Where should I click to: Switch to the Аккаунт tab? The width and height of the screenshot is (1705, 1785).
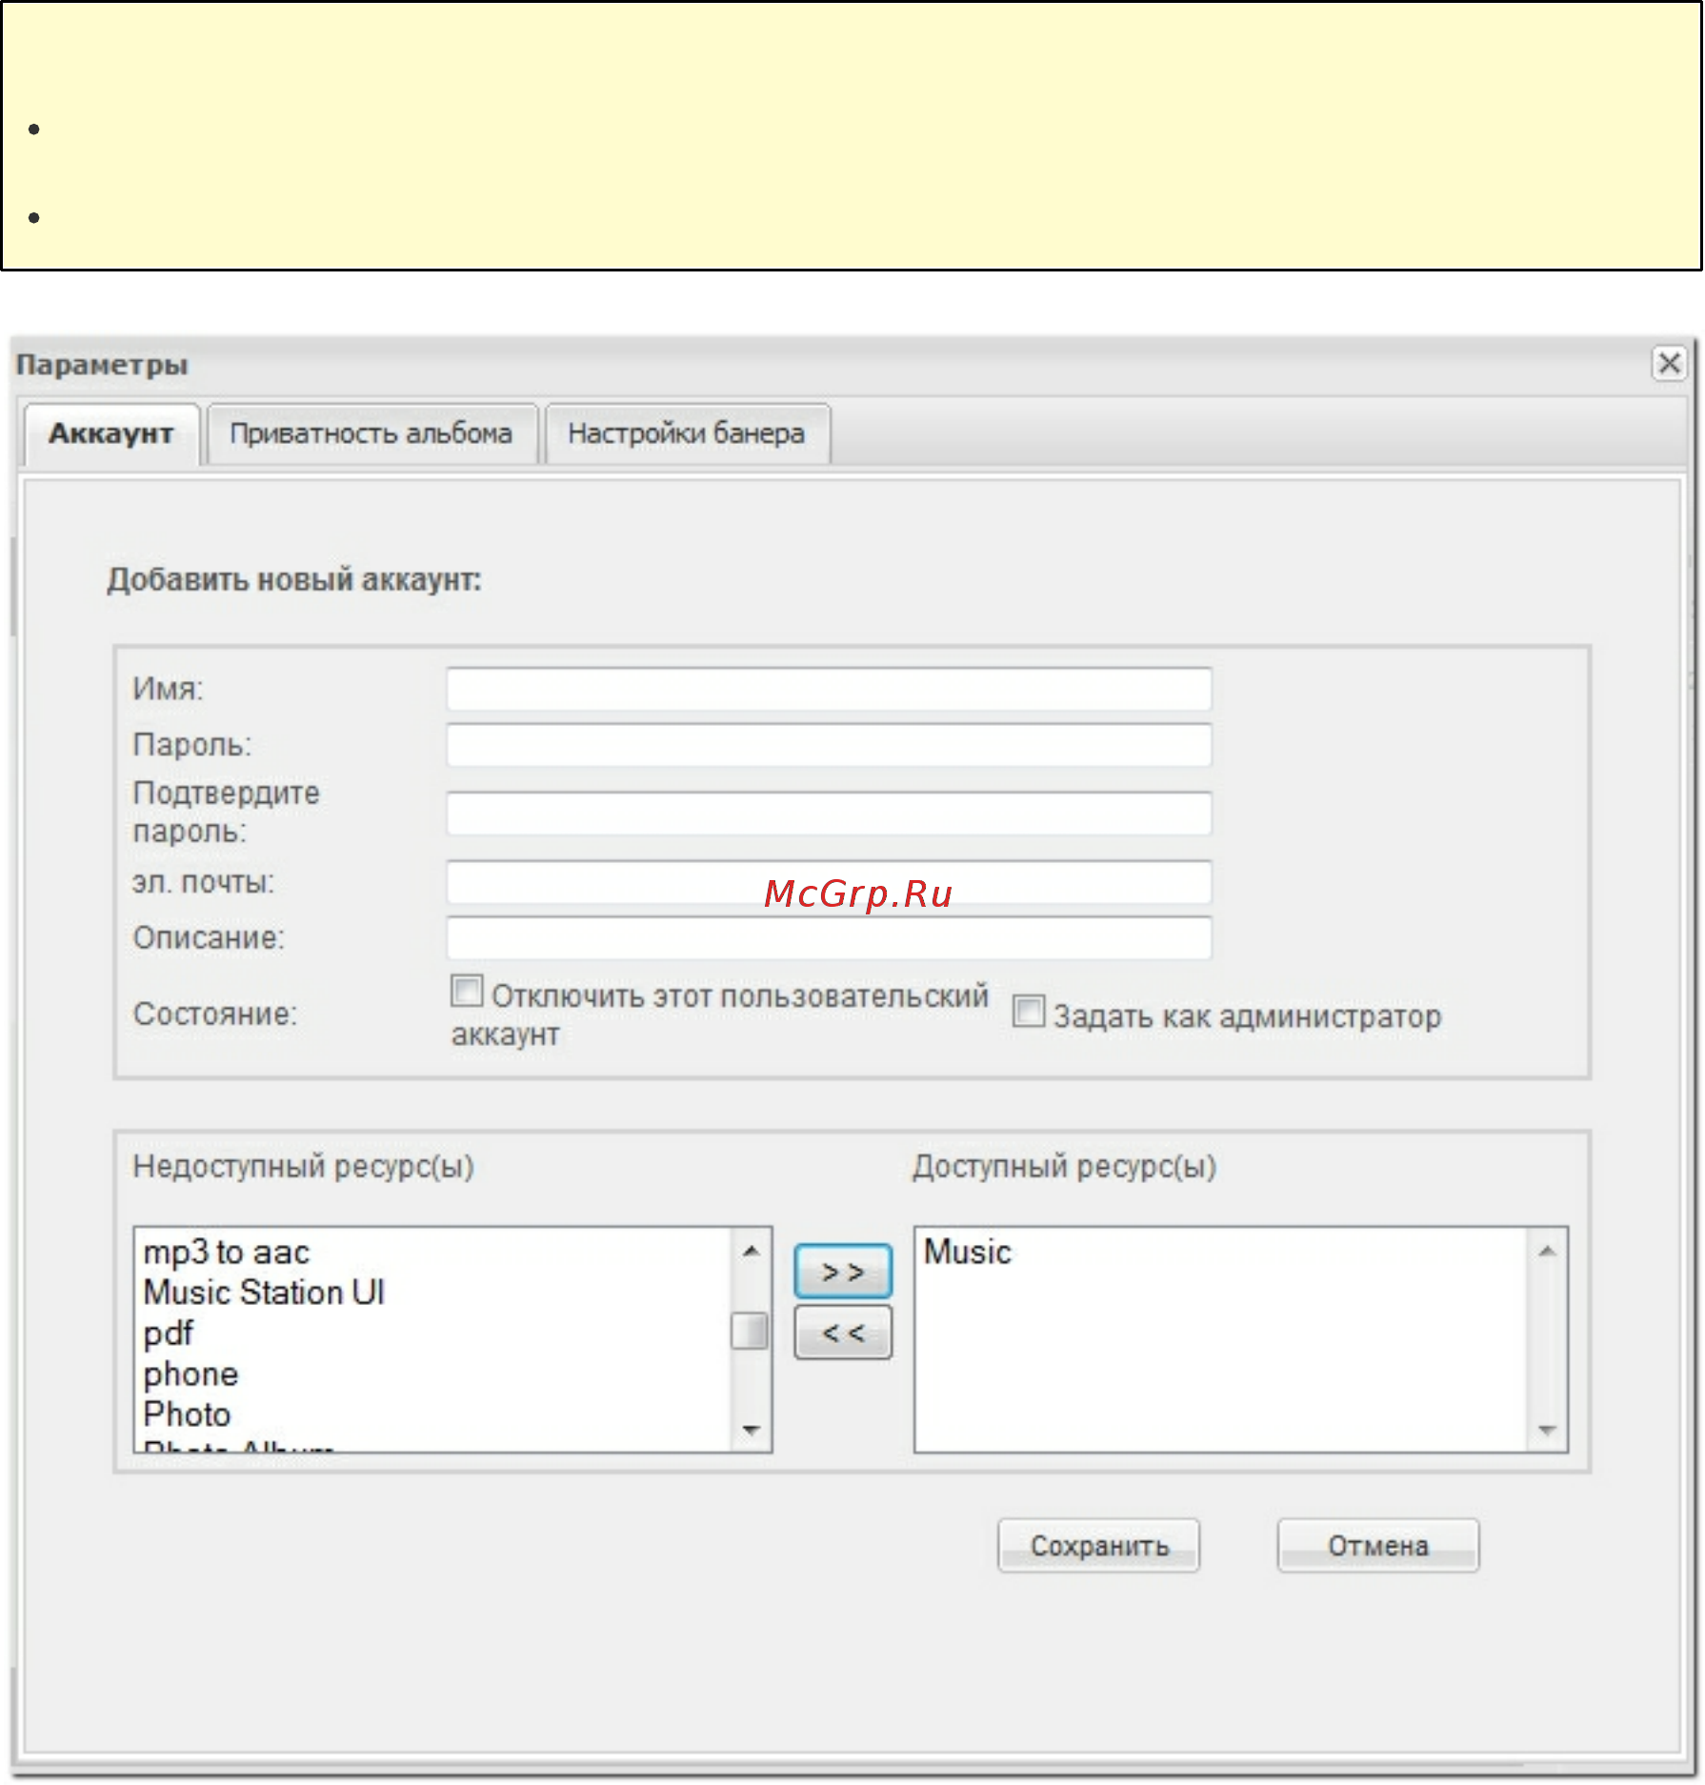[111, 434]
